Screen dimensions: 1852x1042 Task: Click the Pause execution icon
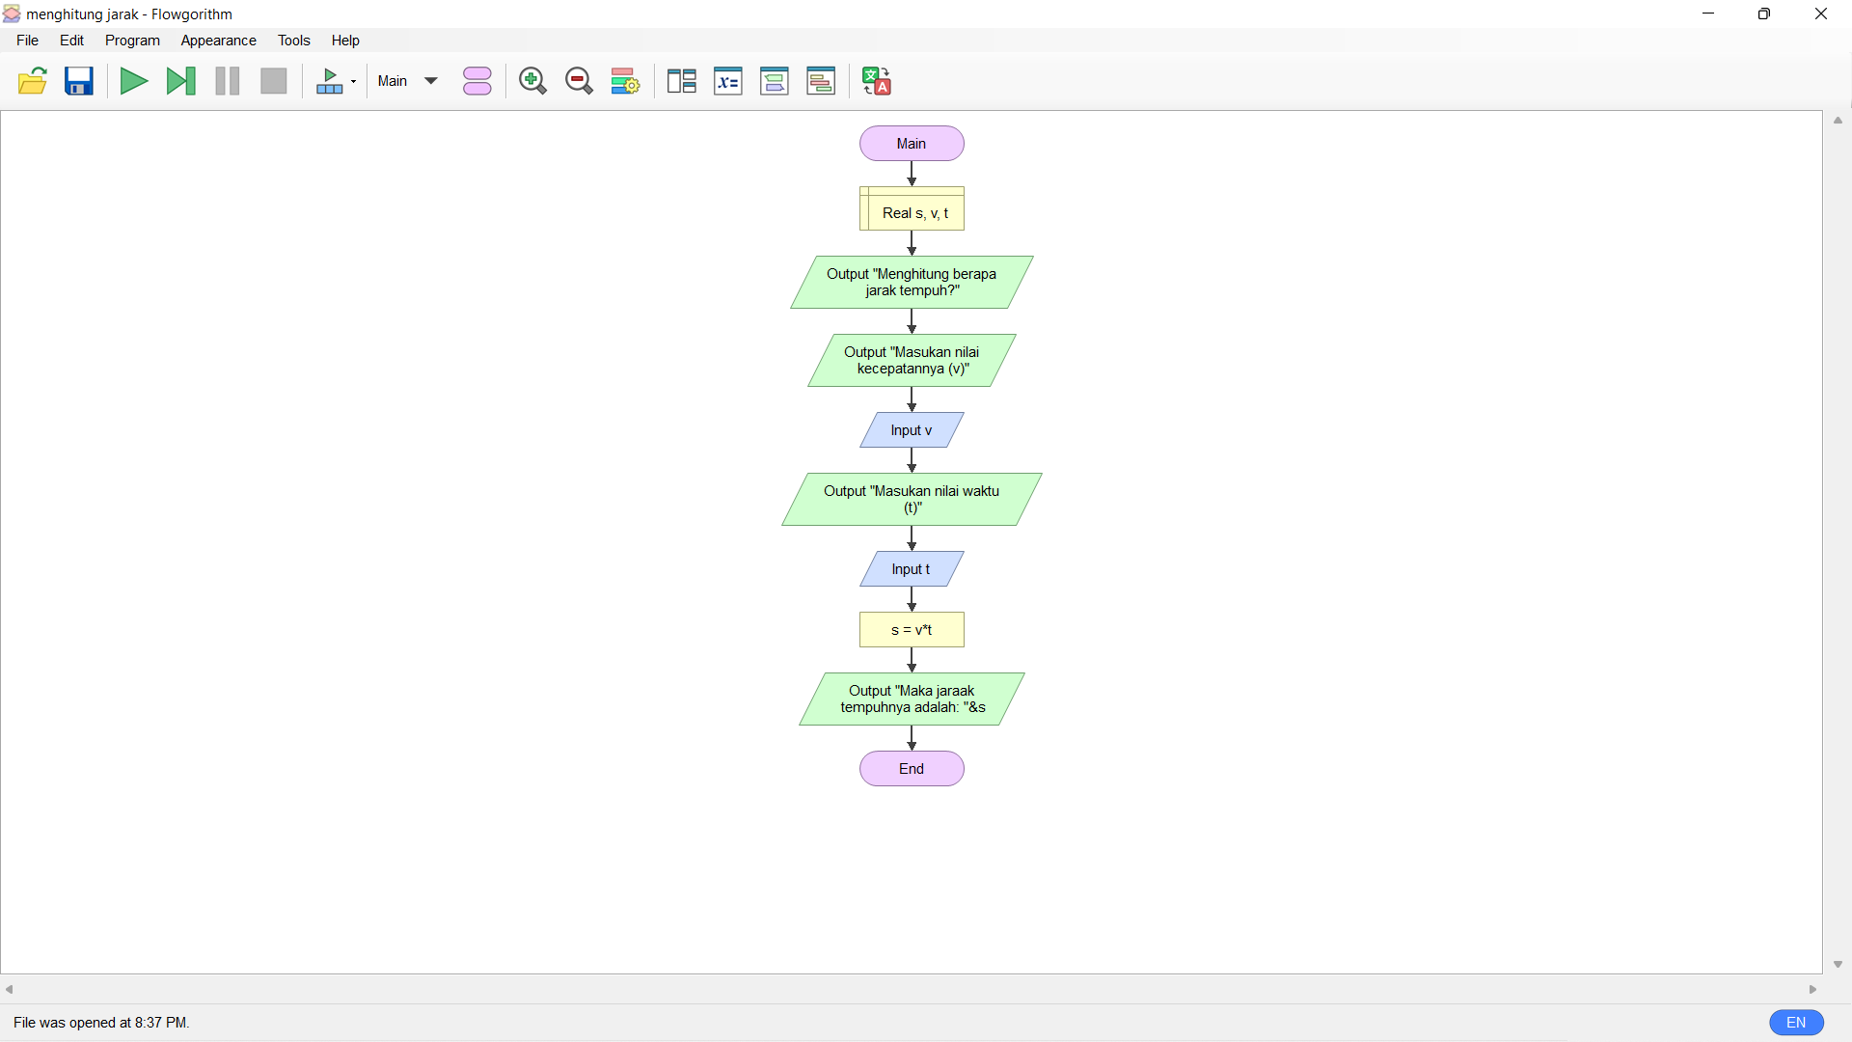tap(227, 81)
